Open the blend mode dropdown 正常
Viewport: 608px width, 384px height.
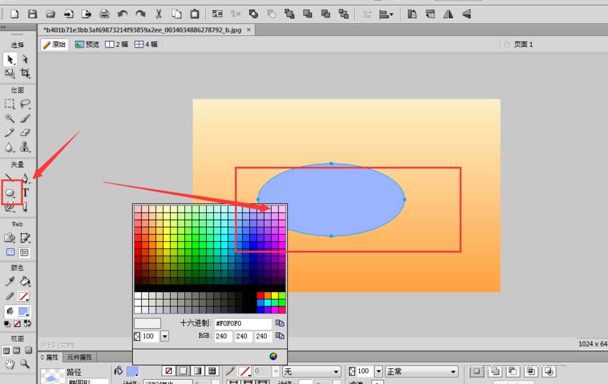pyautogui.click(x=421, y=372)
